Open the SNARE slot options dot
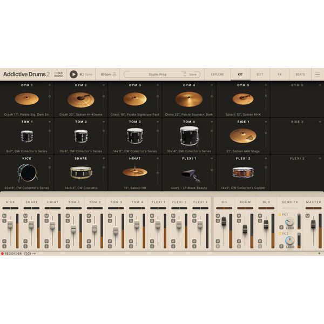 (104, 158)
